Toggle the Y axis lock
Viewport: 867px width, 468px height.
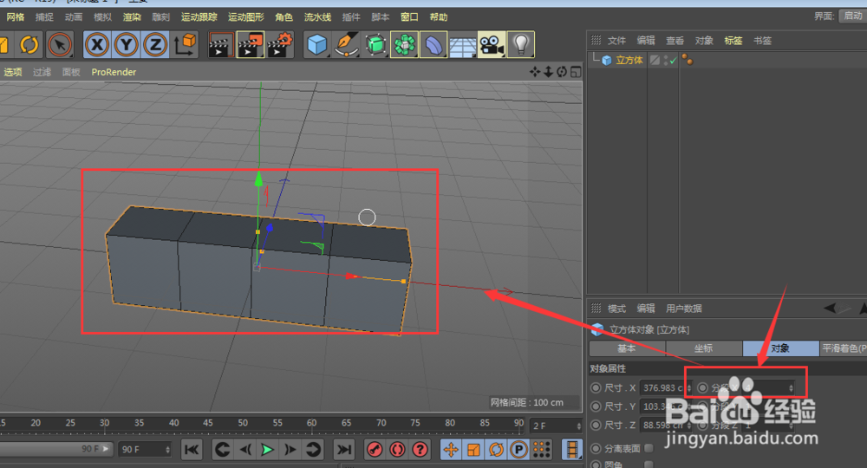click(127, 45)
